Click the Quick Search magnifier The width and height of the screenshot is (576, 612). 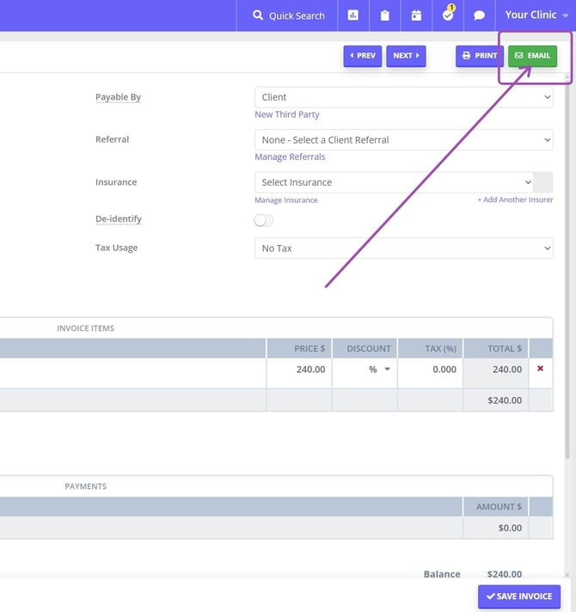pos(258,15)
